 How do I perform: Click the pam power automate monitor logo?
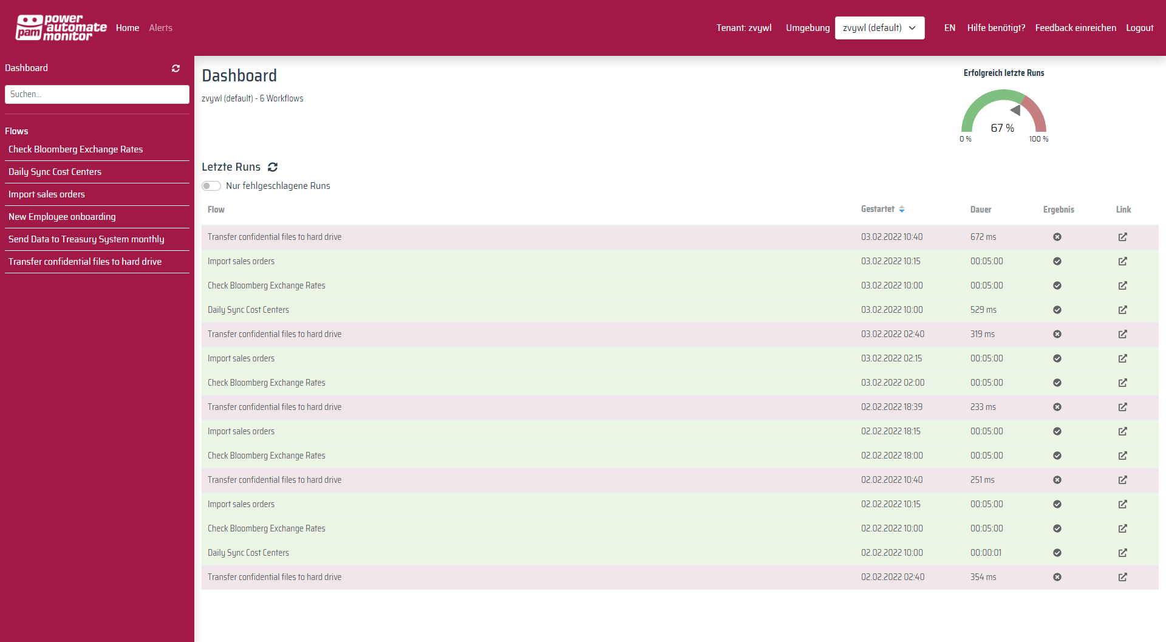click(x=60, y=27)
